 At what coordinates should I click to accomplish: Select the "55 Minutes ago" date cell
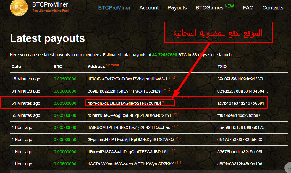pos(26,115)
